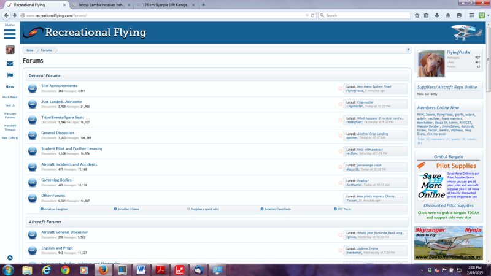Screen dimensions: 491x276
Task: Click RSS feed icon for Engines and Props
Action: tap(340, 250)
